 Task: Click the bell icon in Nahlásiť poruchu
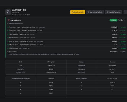(107, 12)
